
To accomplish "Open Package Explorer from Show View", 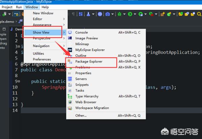I will [x=89, y=62].
